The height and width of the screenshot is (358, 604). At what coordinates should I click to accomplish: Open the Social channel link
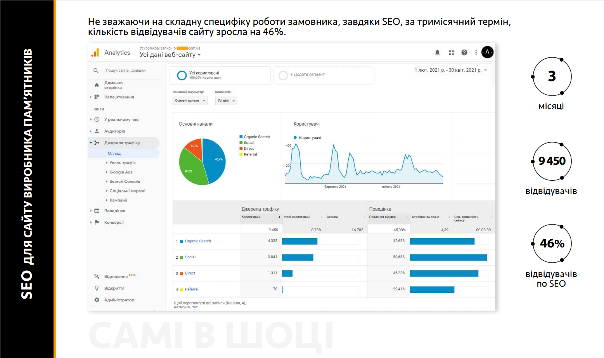[x=190, y=257]
